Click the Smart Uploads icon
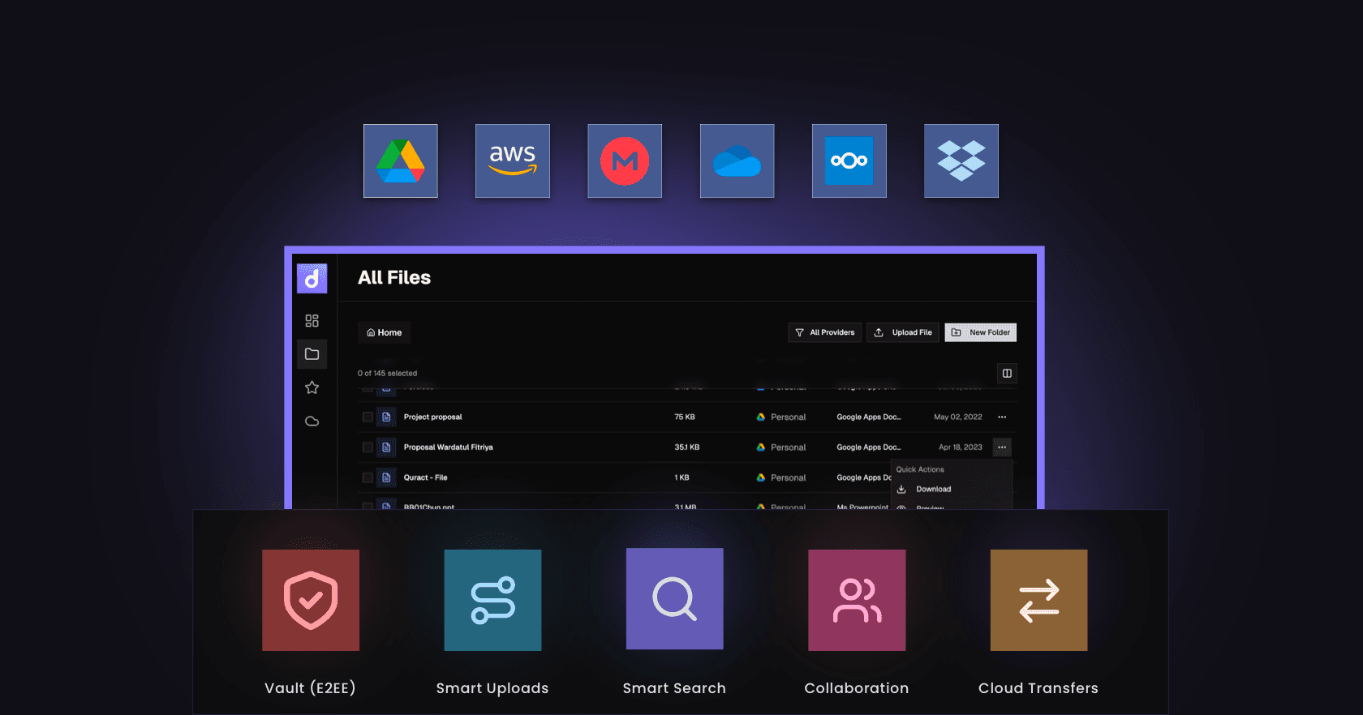Screen dimensions: 1363x715 click(x=492, y=600)
